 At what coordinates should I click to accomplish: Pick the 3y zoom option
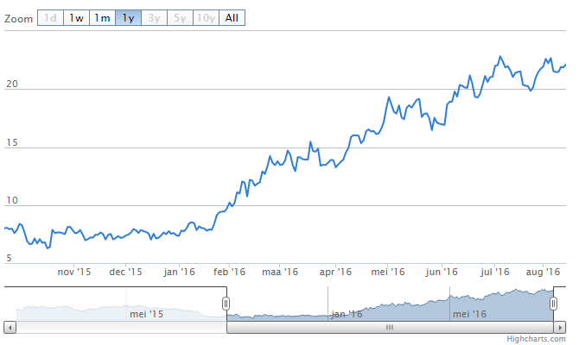pyautogui.click(x=154, y=17)
